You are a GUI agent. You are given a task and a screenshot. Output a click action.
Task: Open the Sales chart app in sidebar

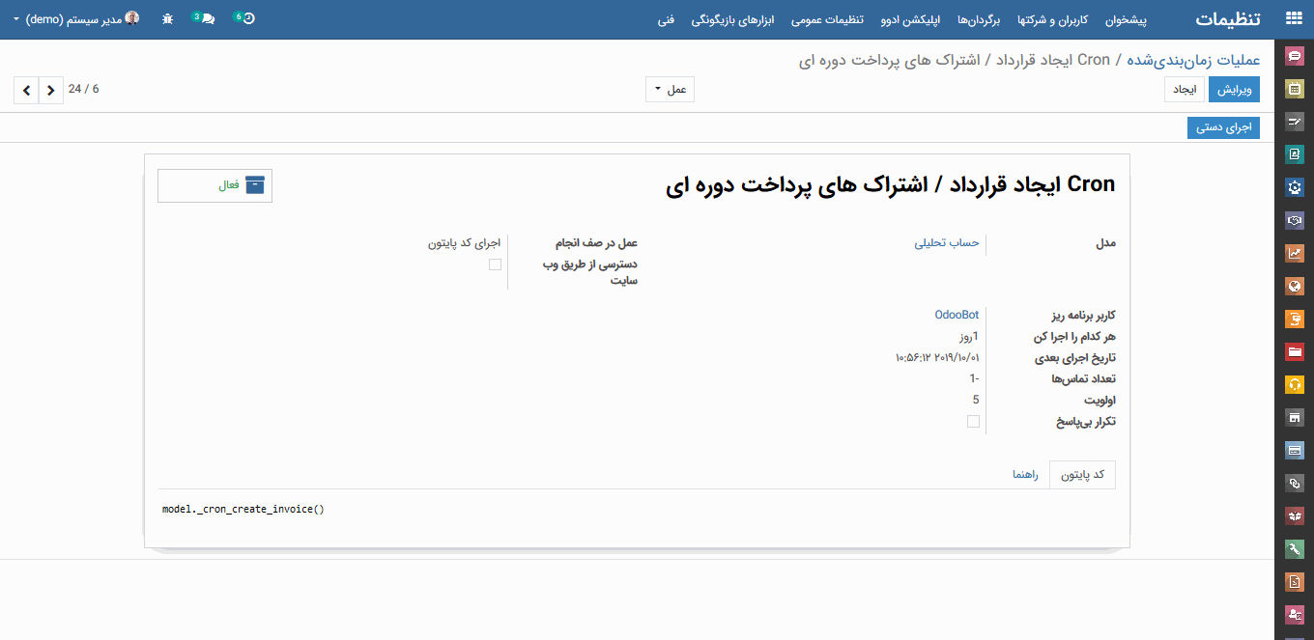(x=1295, y=253)
